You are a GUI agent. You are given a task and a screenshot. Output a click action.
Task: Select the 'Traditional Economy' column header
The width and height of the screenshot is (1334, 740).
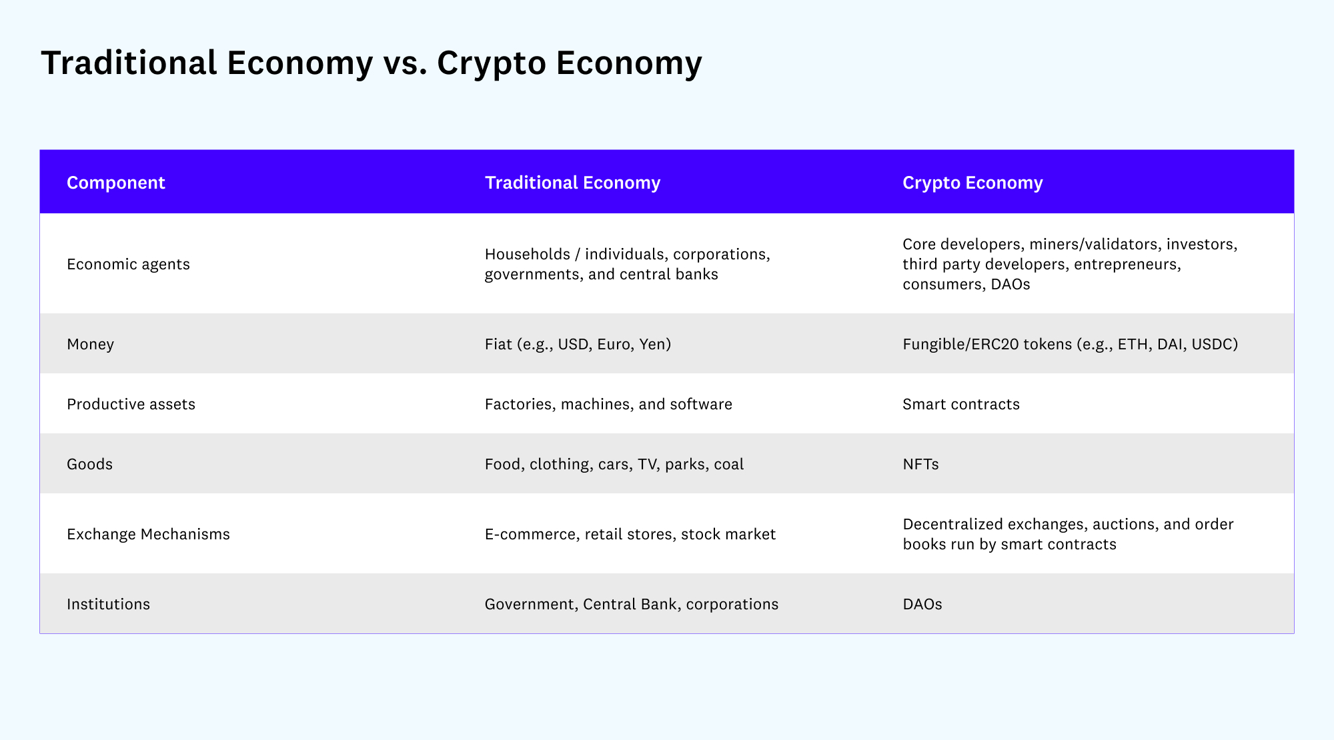point(572,183)
